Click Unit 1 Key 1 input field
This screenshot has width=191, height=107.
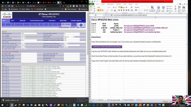[53, 67]
